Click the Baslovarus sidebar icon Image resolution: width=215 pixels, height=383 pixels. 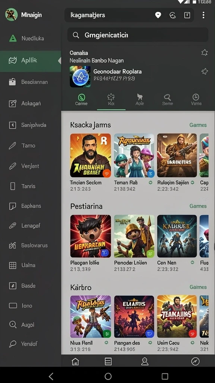(x=12, y=245)
